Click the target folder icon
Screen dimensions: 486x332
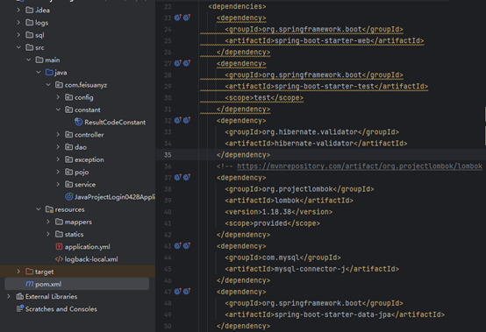pyautogui.click(x=30, y=272)
